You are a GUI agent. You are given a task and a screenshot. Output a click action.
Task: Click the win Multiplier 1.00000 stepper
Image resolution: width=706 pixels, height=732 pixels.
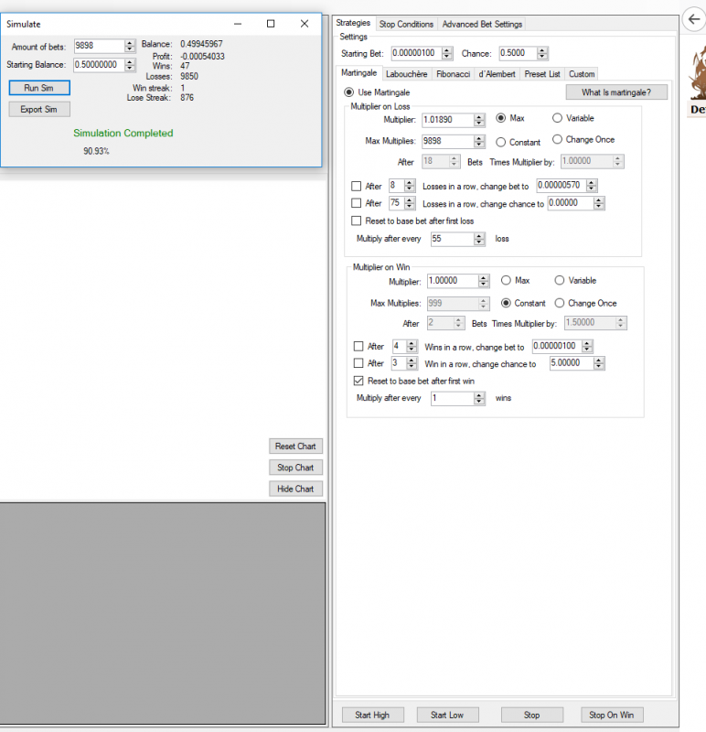tap(484, 281)
